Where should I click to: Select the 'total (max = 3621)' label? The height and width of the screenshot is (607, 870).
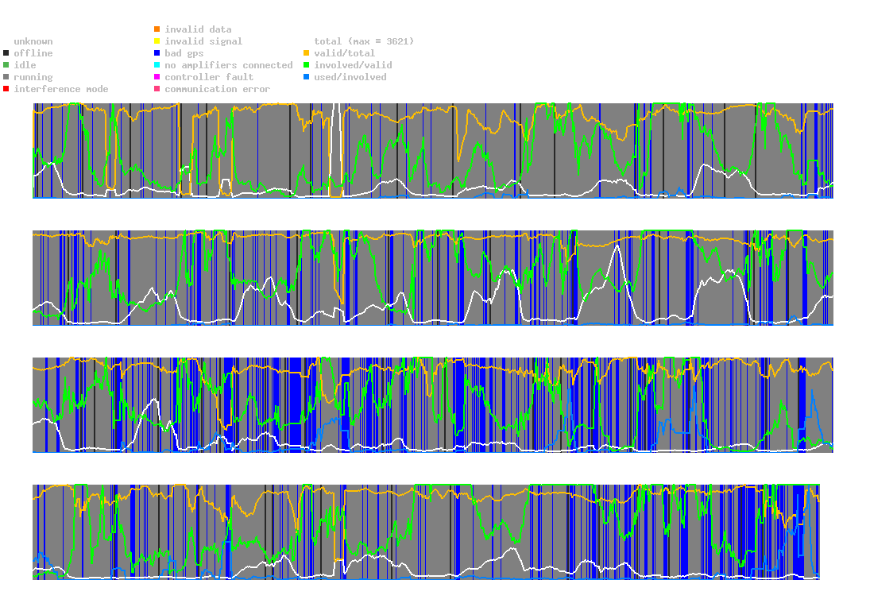coord(364,41)
